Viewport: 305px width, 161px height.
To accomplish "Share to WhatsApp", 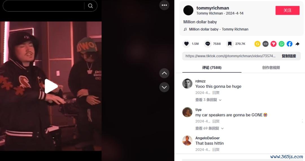I will (282, 44).
